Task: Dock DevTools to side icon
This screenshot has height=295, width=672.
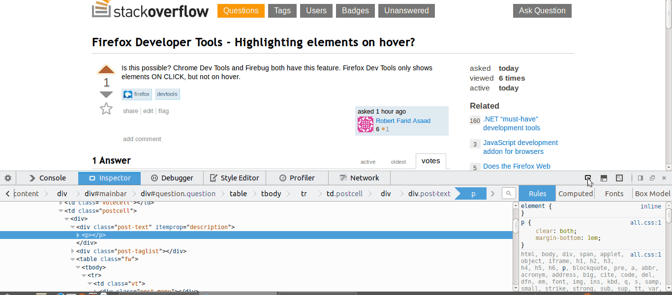Action: 641,178
